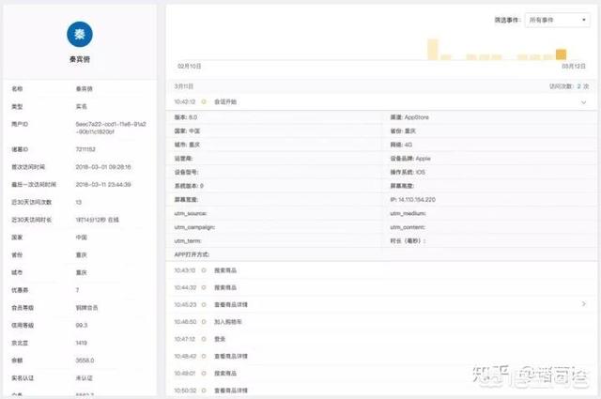Click the 10:45:23 event marker dot
This screenshot has width=601, height=399.
pyautogui.click(x=204, y=305)
